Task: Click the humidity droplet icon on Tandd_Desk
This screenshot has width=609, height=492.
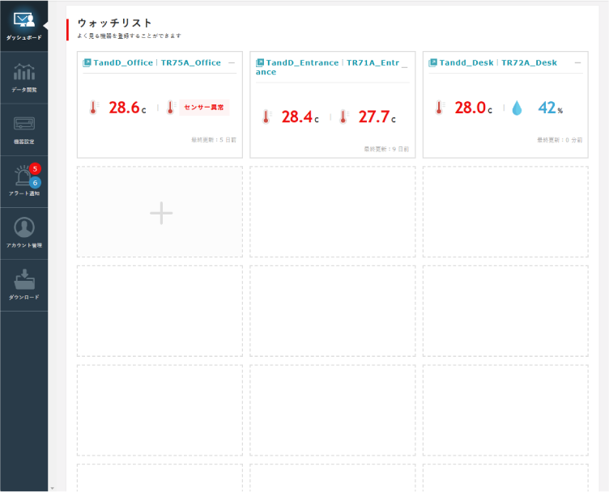Action: [517, 108]
